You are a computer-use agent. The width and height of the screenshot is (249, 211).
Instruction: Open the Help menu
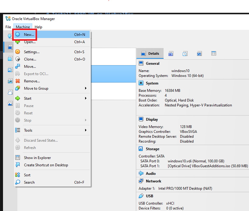coord(38,27)
